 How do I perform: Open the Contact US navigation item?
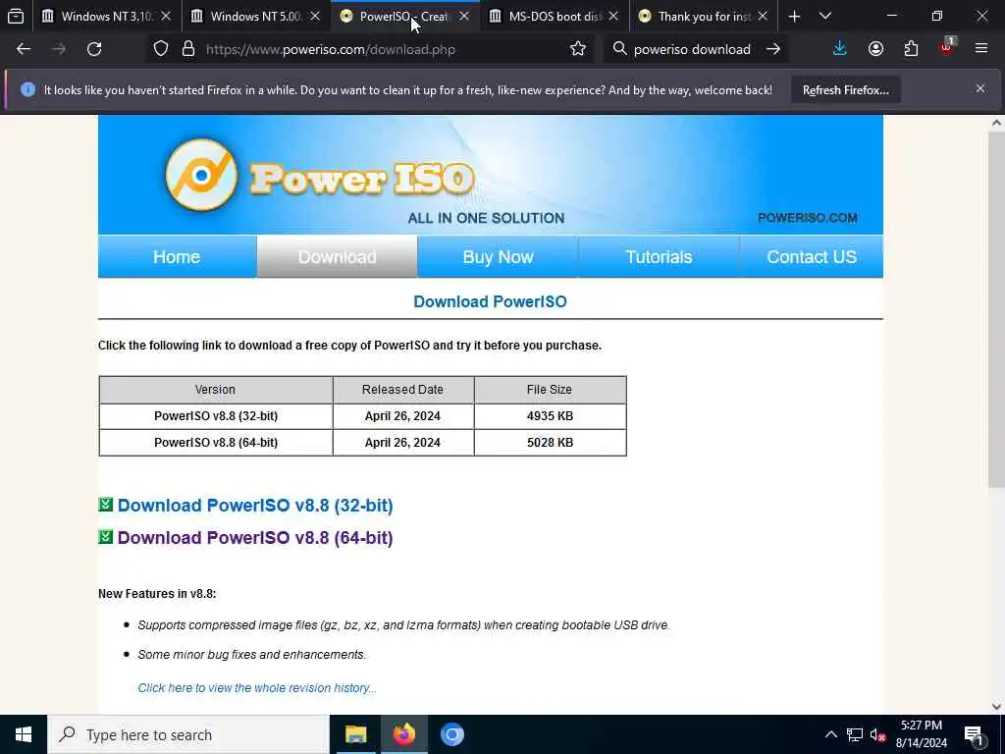pos(812,256)
